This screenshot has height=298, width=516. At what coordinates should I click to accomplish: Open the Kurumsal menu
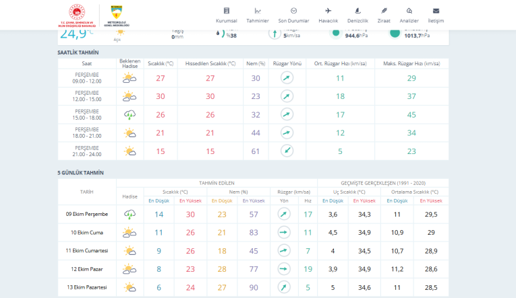coord(226,15)
